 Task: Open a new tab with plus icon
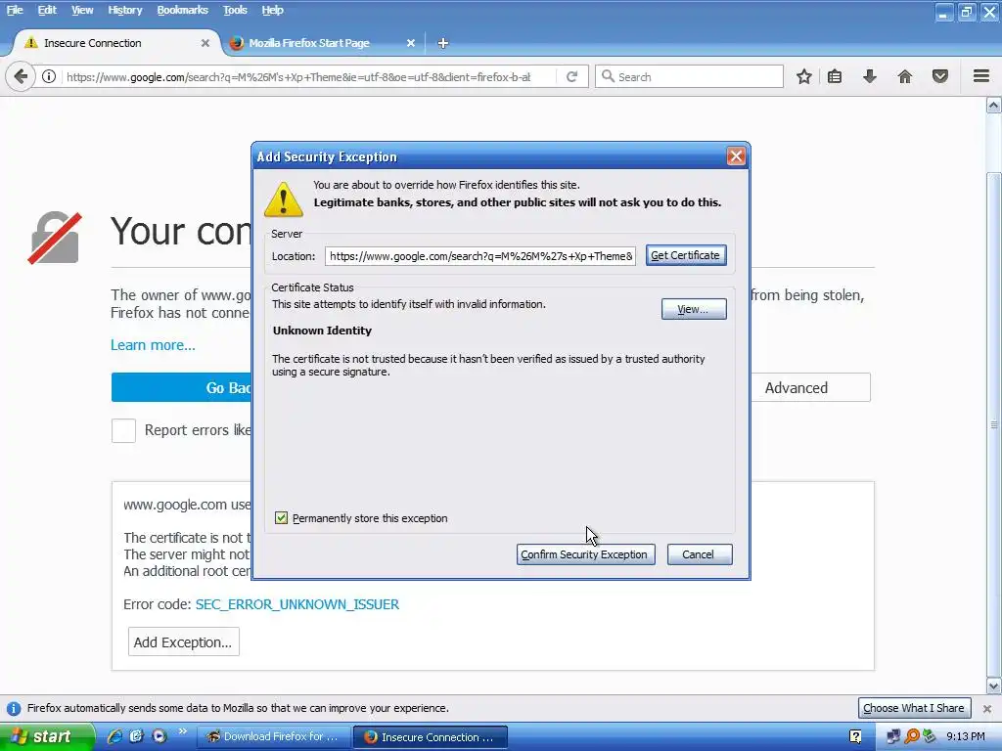tap(443, 43)
